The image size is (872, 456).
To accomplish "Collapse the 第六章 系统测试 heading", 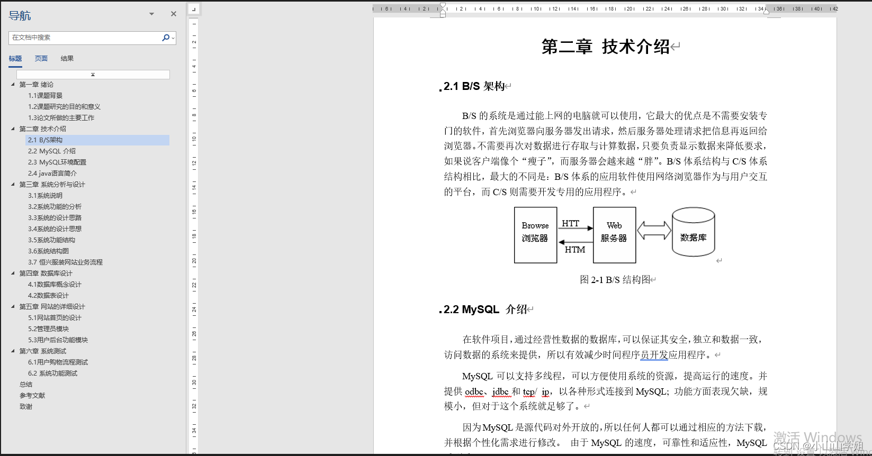I will pos(13,351).
